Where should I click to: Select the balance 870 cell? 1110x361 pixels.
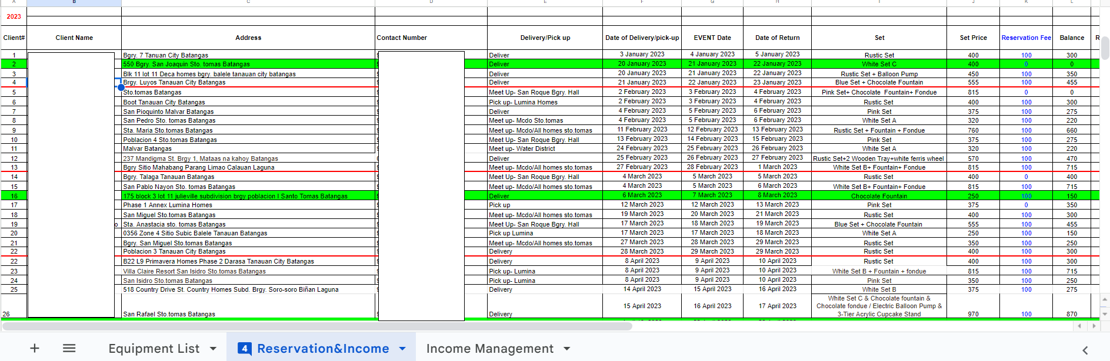pos(1072,306)
